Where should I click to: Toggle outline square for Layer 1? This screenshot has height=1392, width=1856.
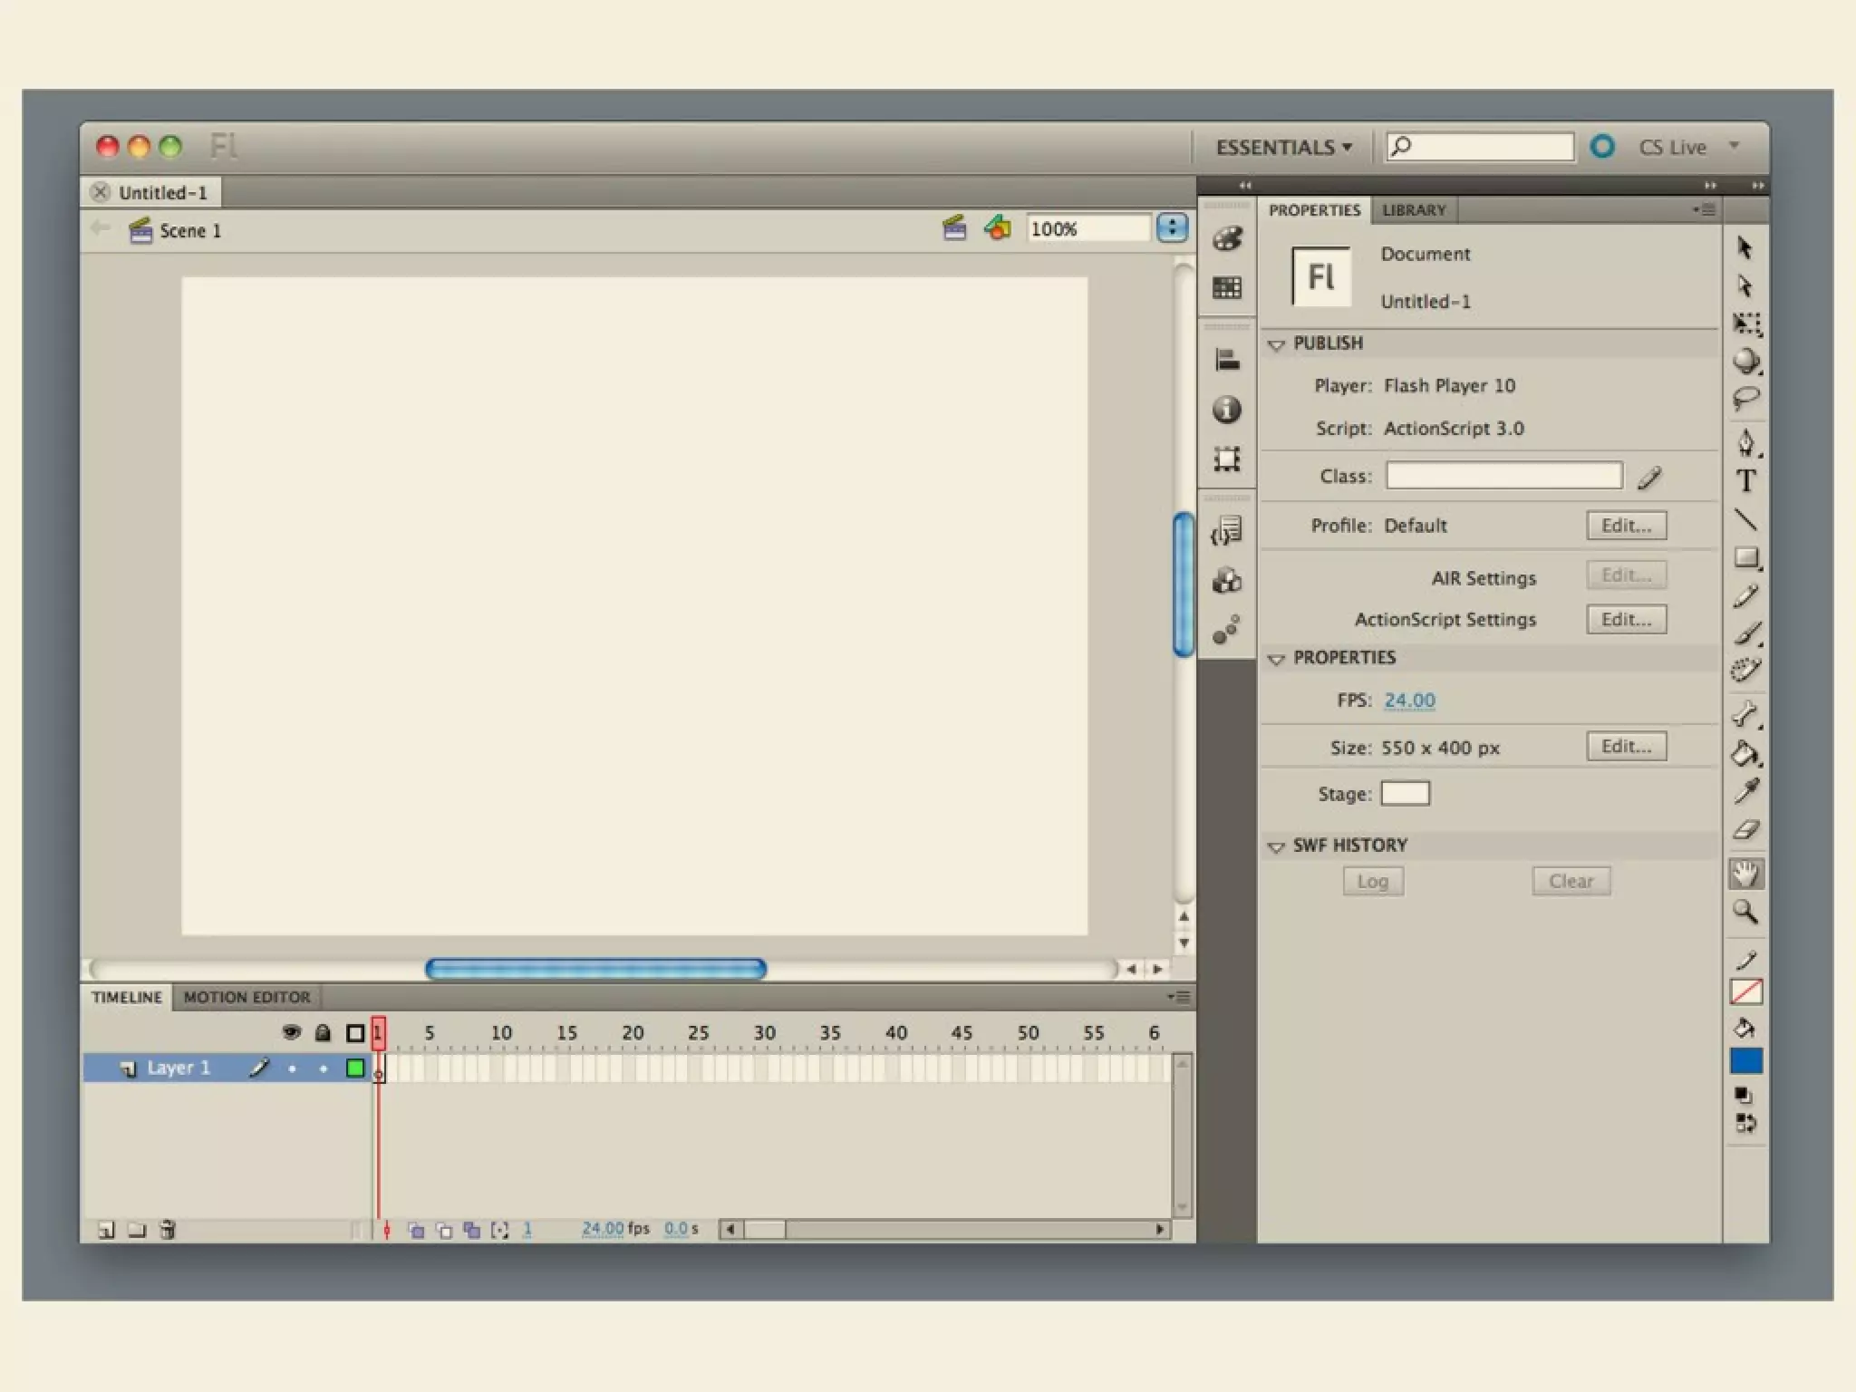point(355,1068)
